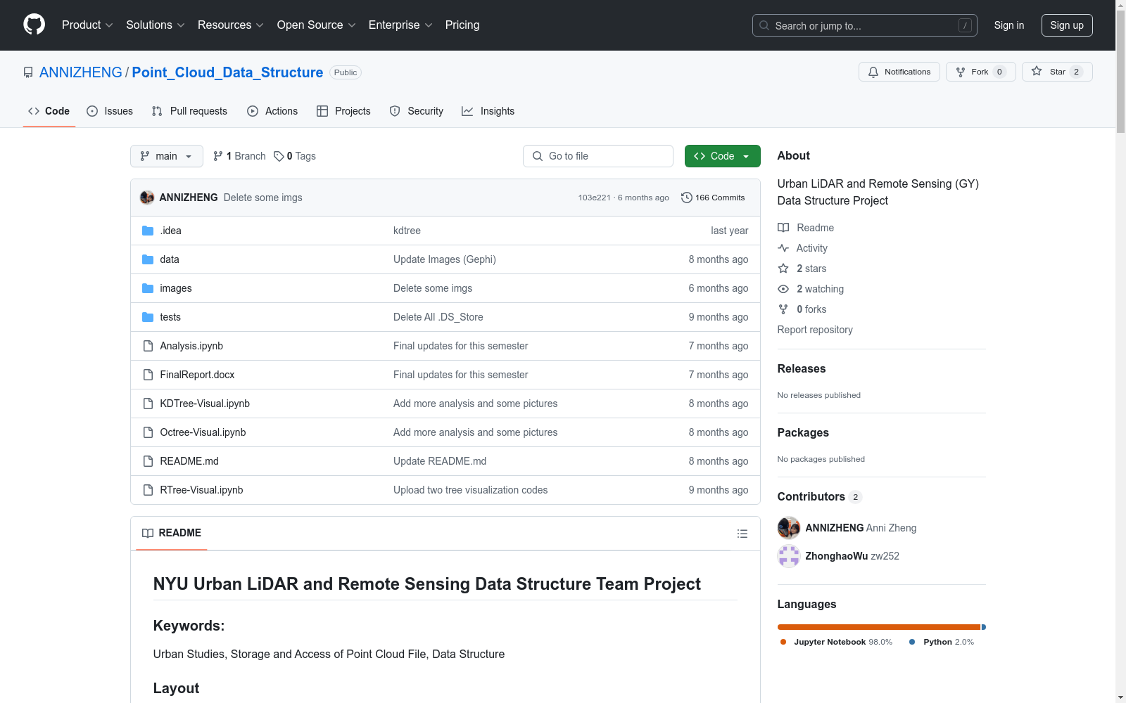Click the README.md file icon

[148, 461]
